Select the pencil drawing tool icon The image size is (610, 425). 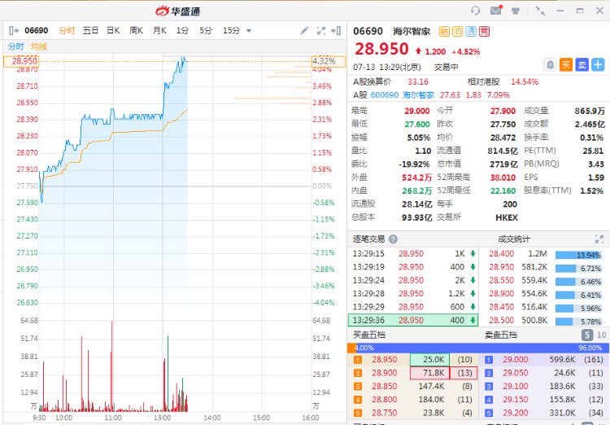[304, 30]
